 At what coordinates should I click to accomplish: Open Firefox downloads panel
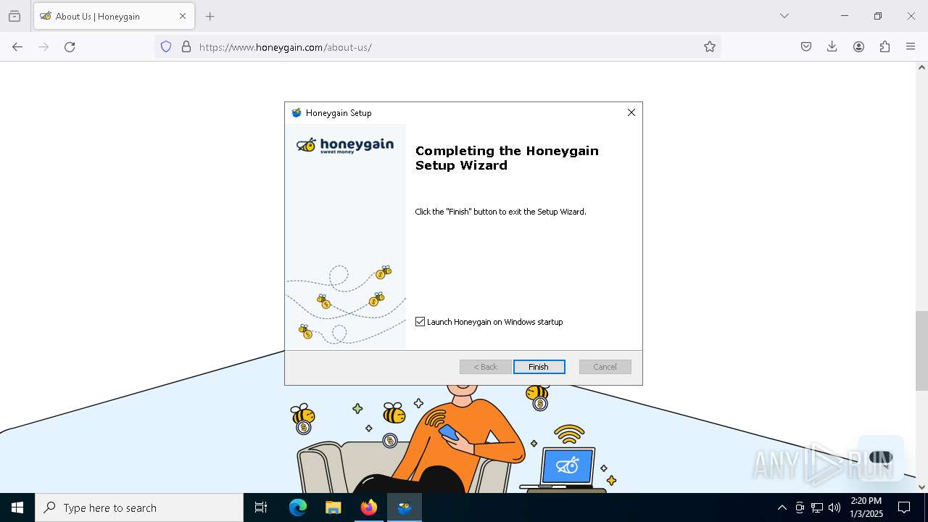(x=832, y=47)
